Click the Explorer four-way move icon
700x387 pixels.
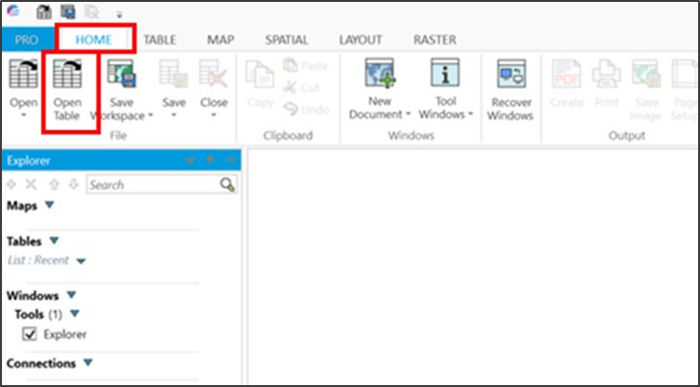[x=11, y=184]
